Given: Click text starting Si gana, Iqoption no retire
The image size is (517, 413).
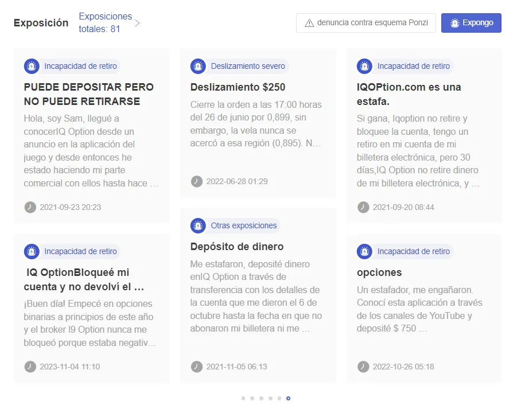Looking at the screenshot, I should (x=418, y=151).
